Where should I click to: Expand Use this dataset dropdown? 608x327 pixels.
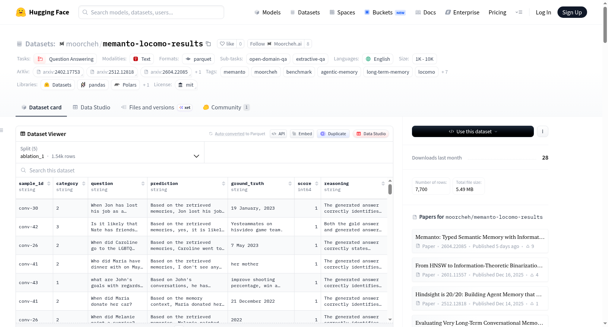(473, 131)
